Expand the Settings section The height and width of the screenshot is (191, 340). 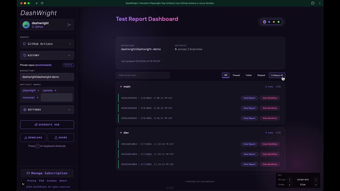tap(47, 110)
